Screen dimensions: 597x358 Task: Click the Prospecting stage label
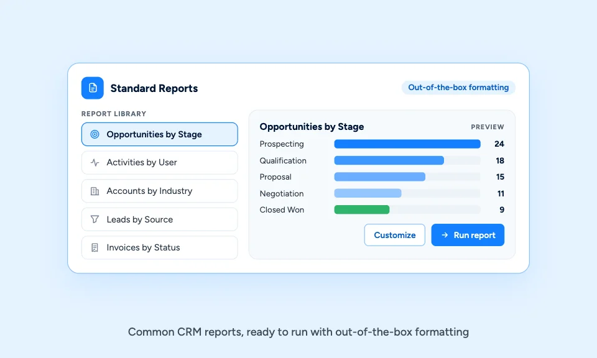point(282,144)
